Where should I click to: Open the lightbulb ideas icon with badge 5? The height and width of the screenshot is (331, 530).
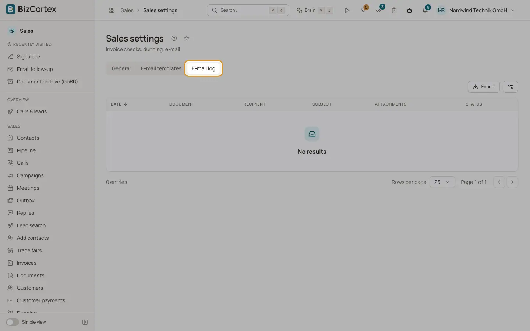pyautogui.click(x=363, y=10)
